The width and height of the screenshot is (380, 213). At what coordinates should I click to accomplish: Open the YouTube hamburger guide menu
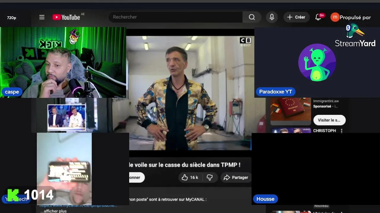tap(42, 17)
